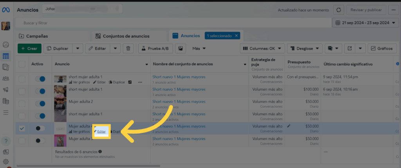Expand the Columnas: OK dropdown

[x=261, y=49]
